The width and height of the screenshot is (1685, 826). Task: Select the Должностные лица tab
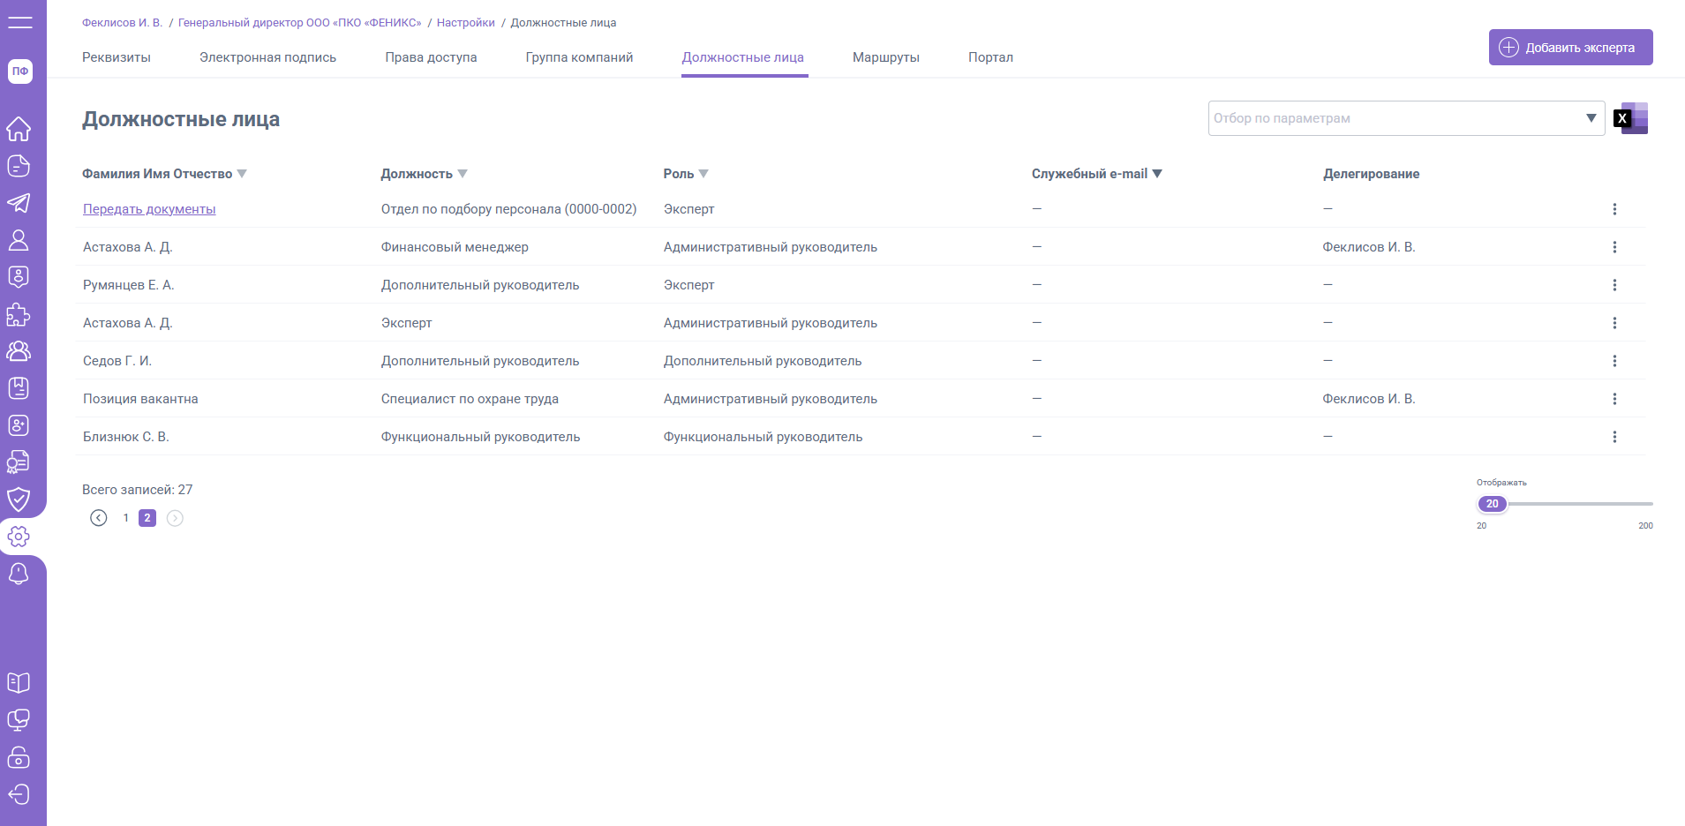[743, 57]
